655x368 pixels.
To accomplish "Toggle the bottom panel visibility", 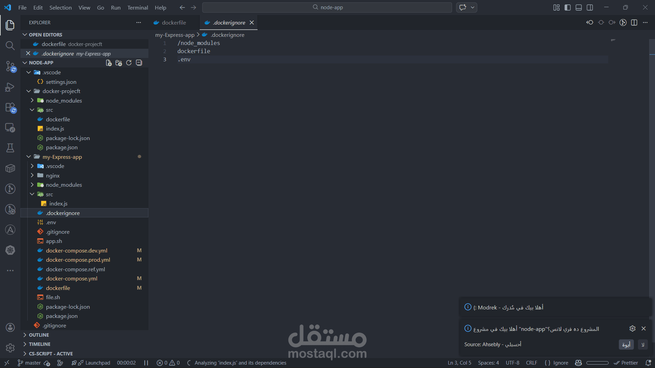I will click(x=579, y=7).
